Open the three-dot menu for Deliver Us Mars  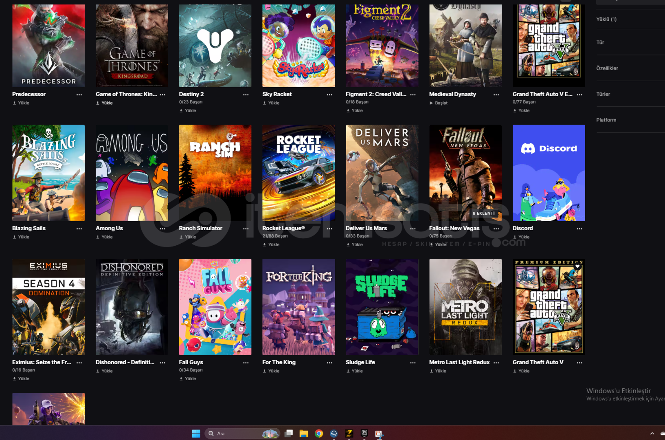click(x=413, y=229)
